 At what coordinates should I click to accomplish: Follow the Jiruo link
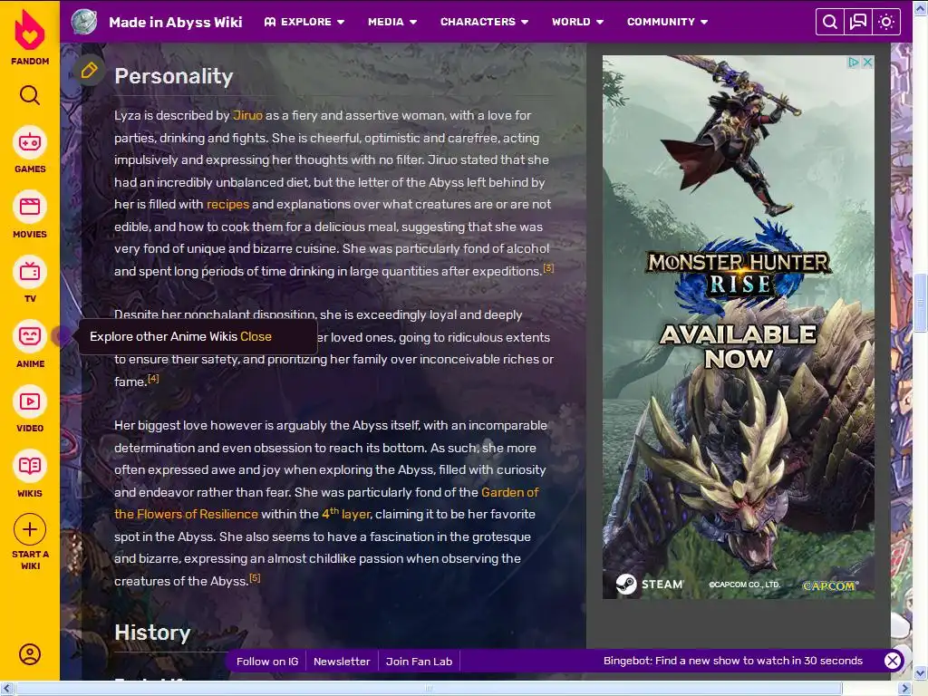247,115
